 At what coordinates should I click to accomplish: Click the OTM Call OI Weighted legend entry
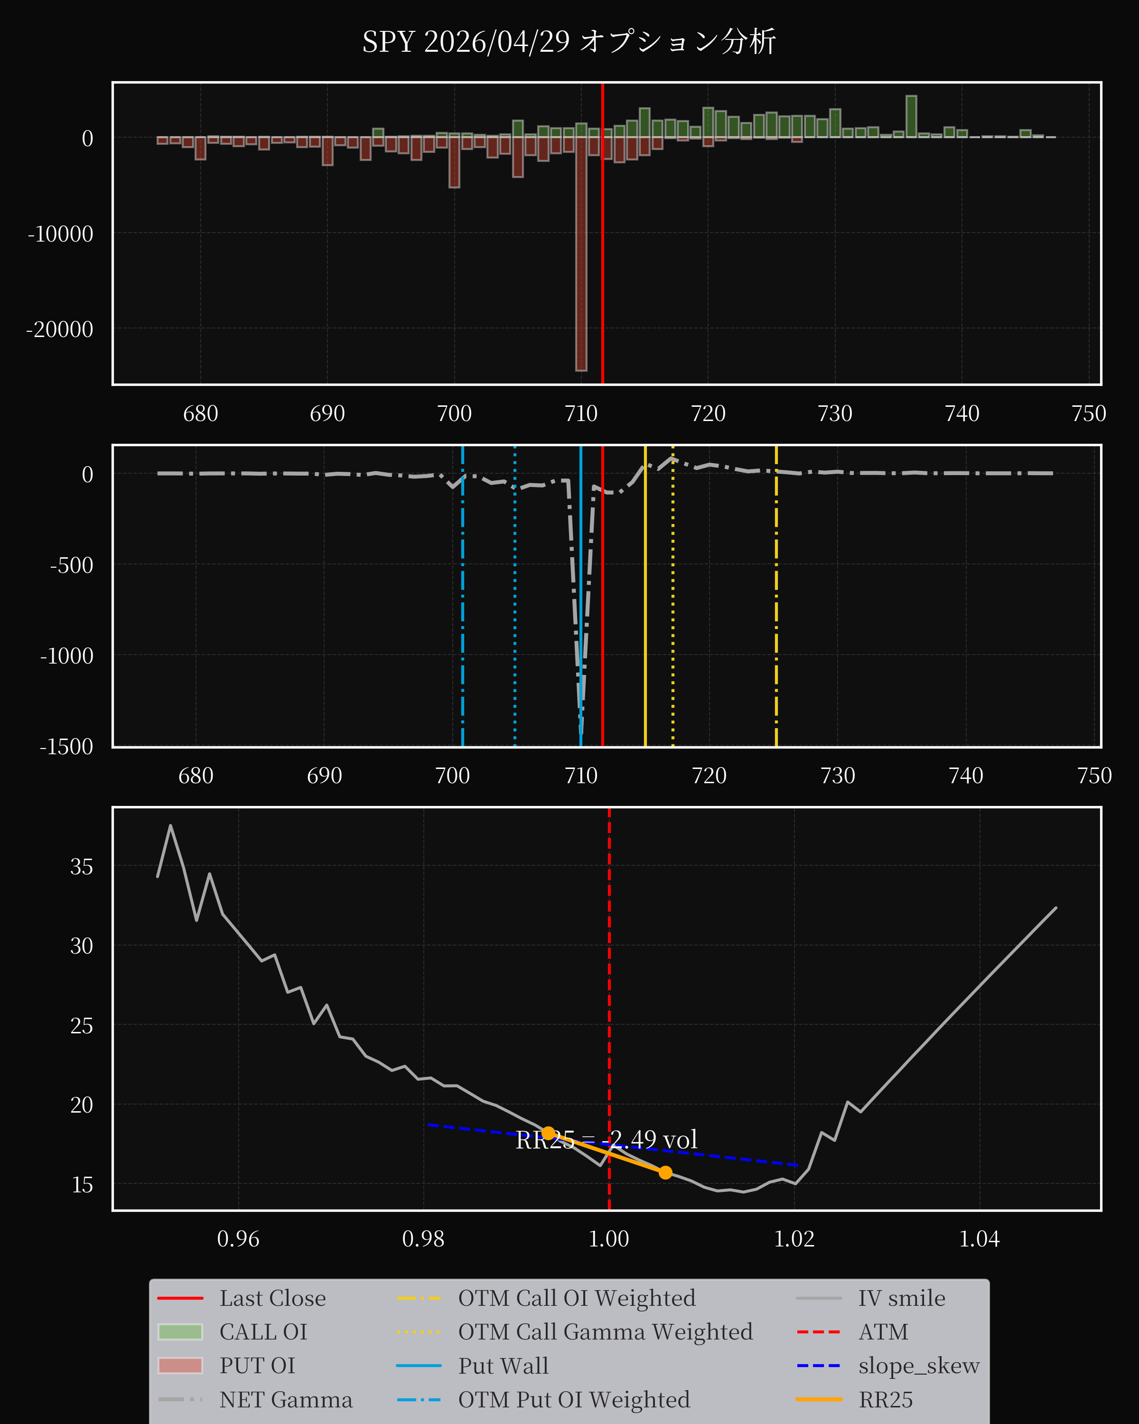(547, 1298)
